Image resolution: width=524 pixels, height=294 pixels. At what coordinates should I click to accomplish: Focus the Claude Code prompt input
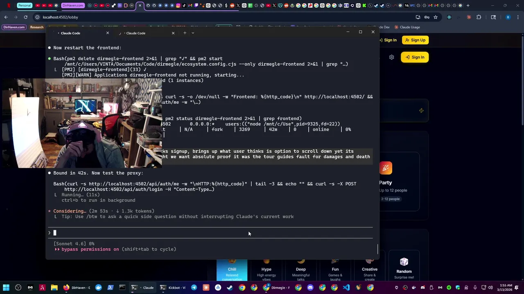tap(210, 233)
